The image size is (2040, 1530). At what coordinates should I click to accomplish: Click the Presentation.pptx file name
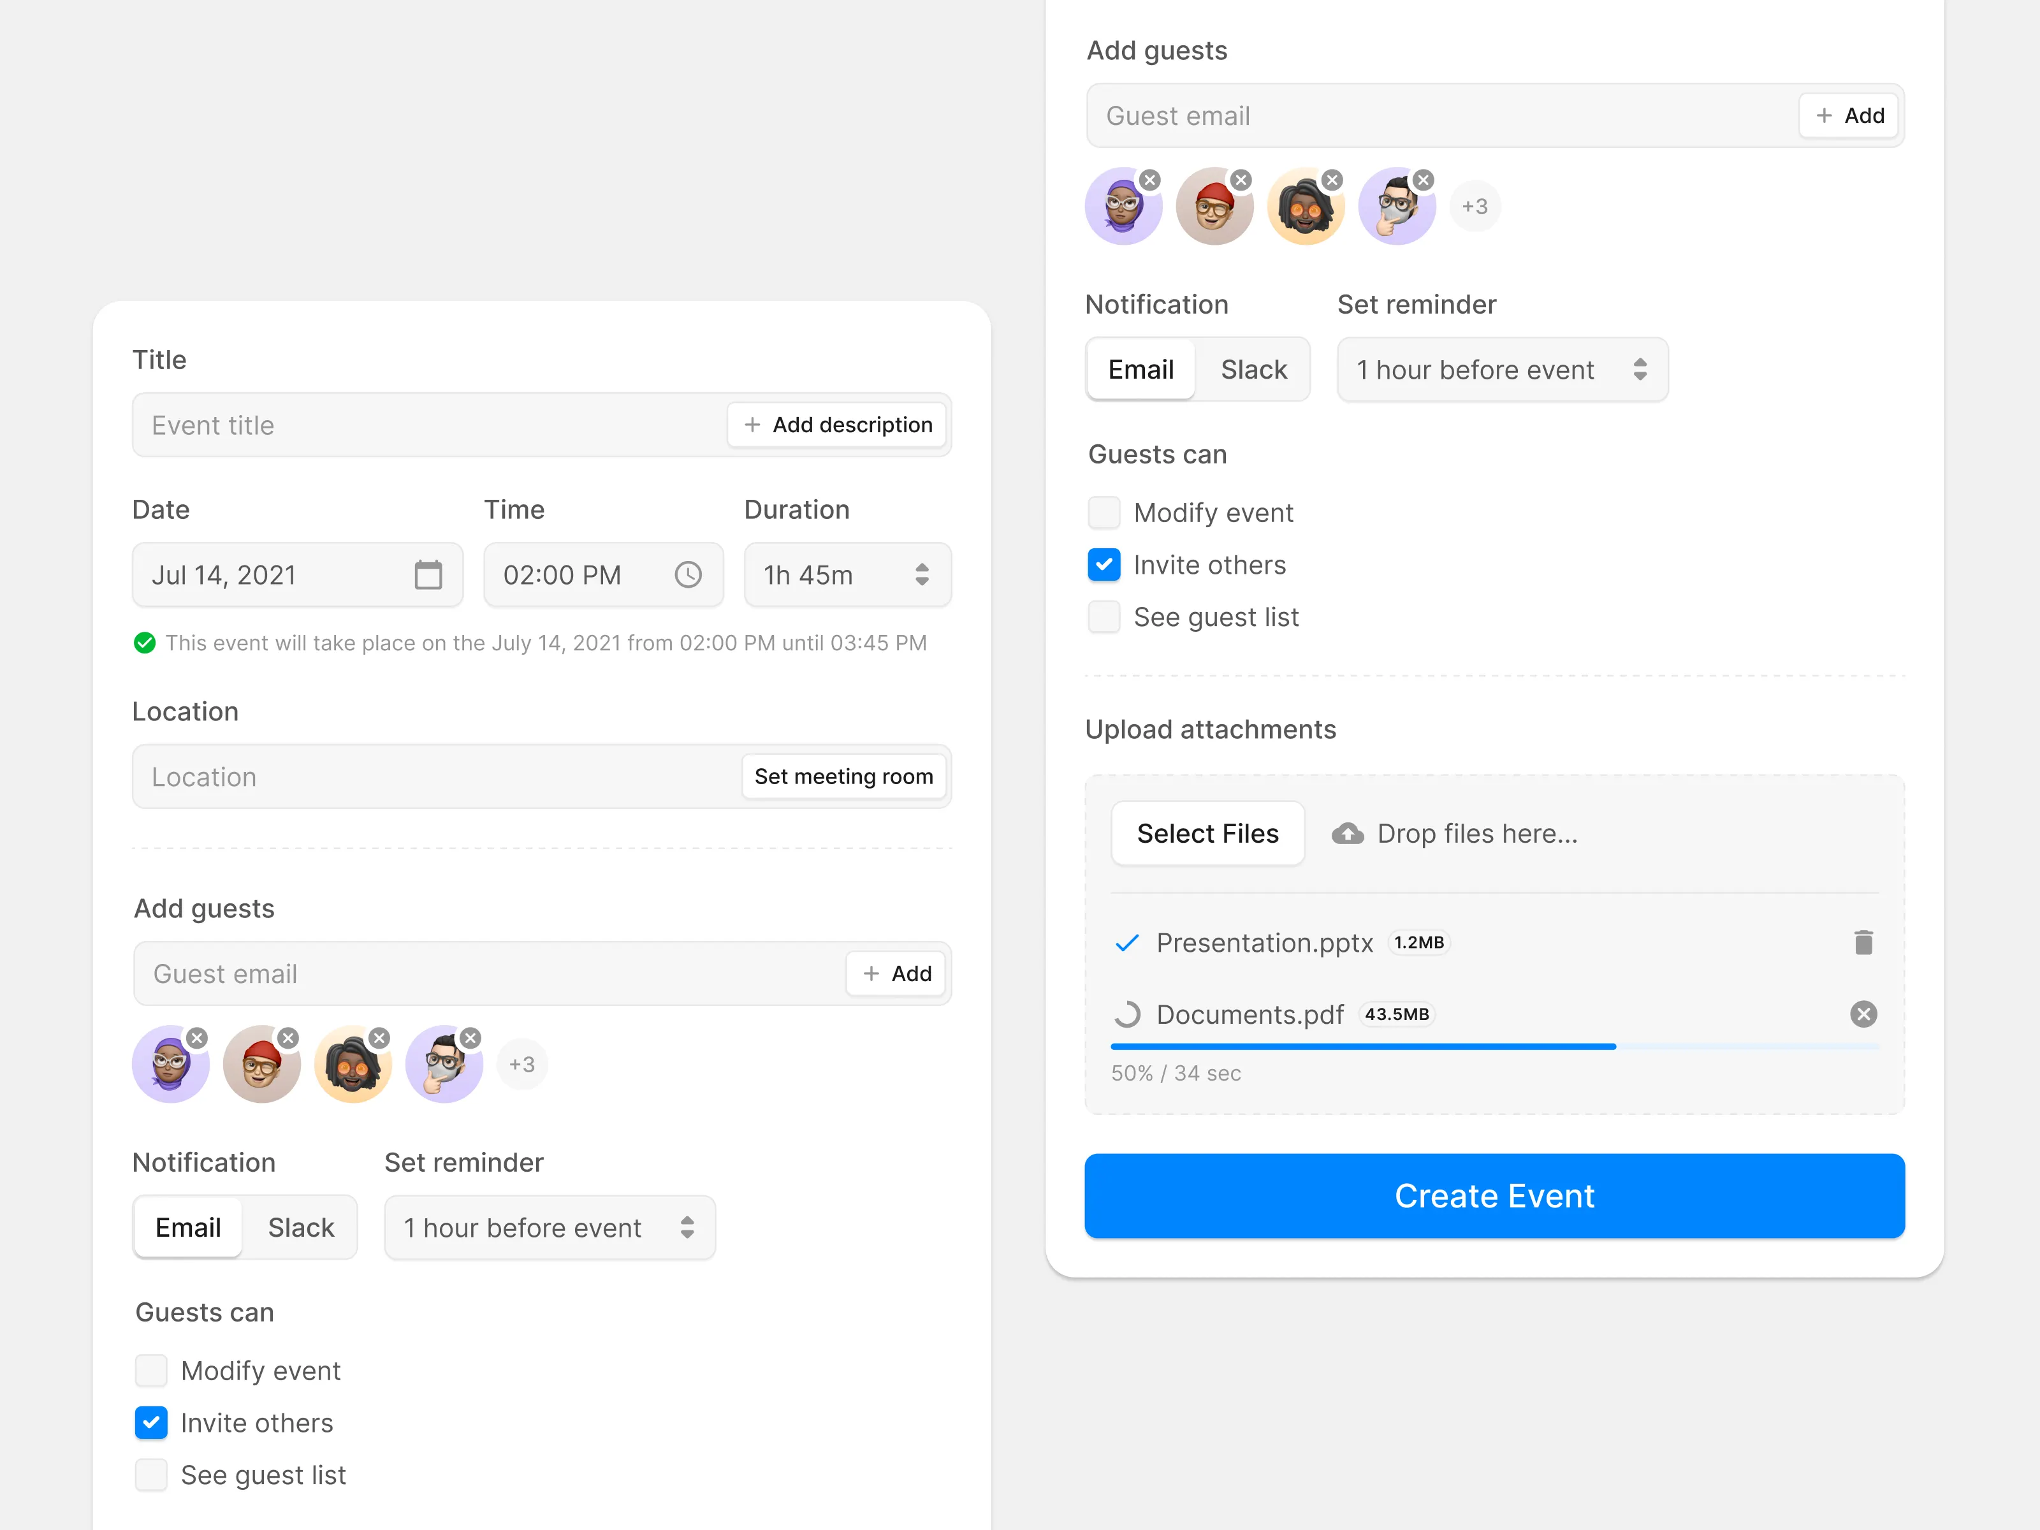(x=1264, y=942)
